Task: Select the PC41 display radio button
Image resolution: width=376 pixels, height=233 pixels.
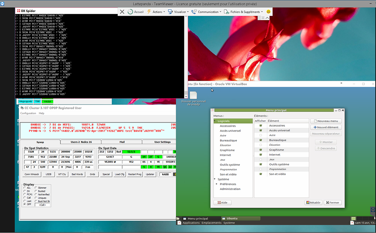Action: click(25, 194)
